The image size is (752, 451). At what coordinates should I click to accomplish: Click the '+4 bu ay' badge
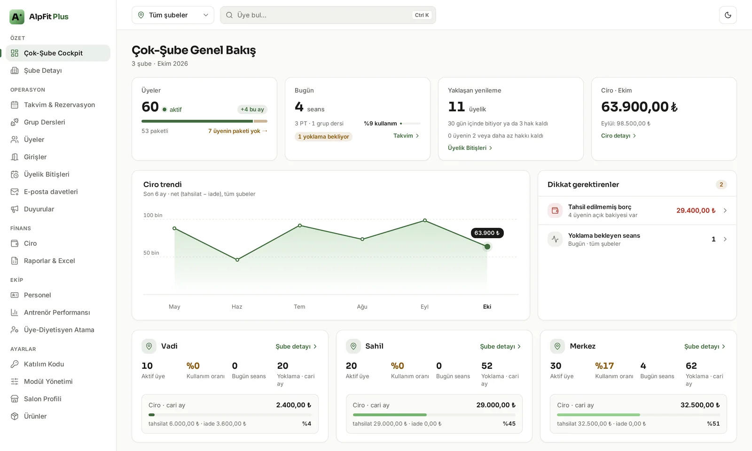[252, 109]
